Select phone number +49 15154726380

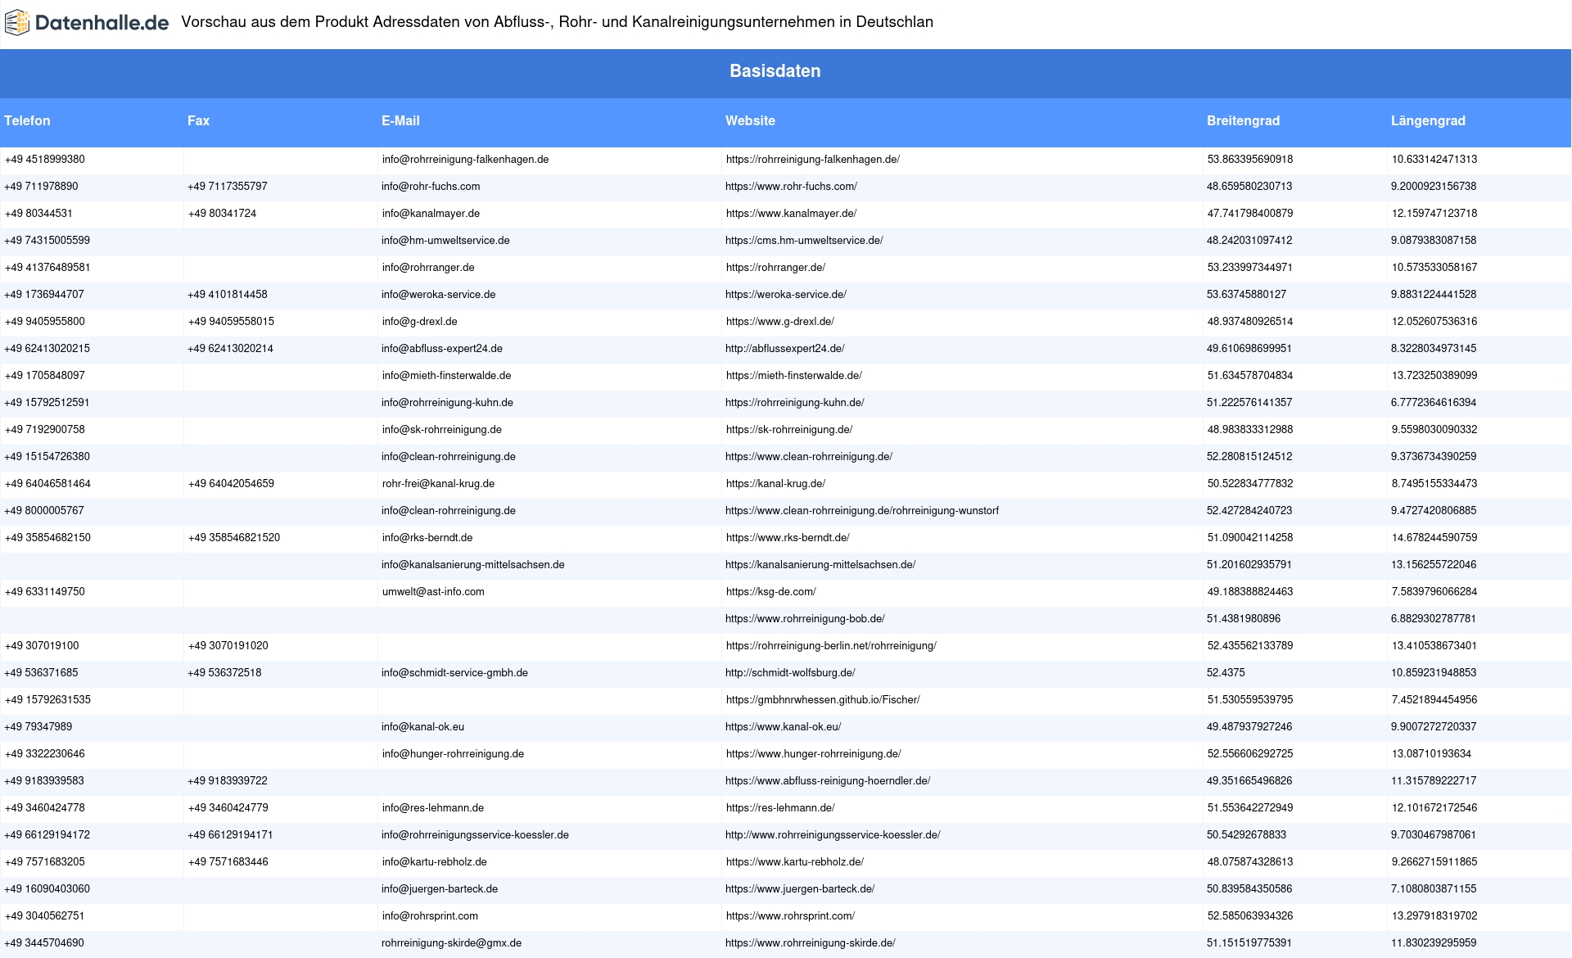(x=47, y=457)
